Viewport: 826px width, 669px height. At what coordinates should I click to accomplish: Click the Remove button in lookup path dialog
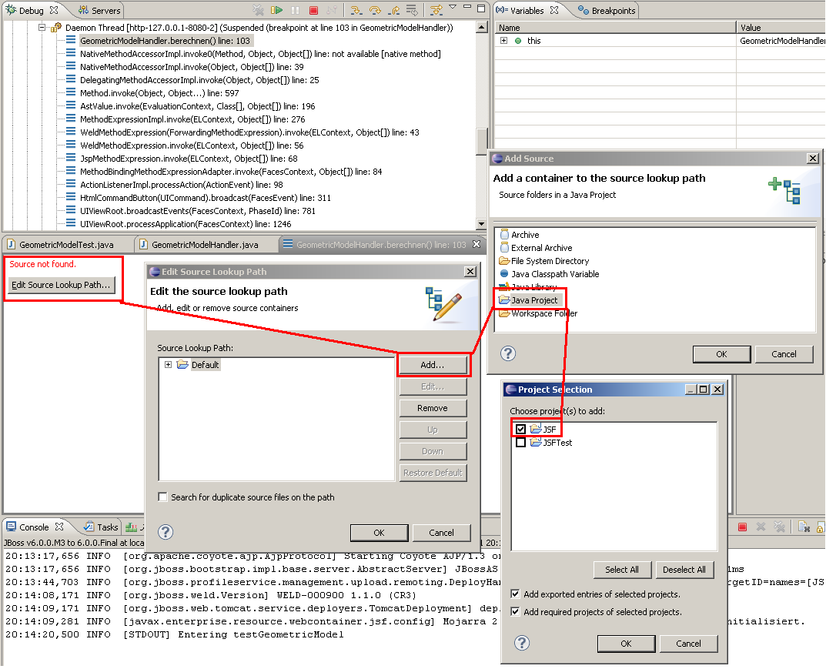click(x=433, y=408)
